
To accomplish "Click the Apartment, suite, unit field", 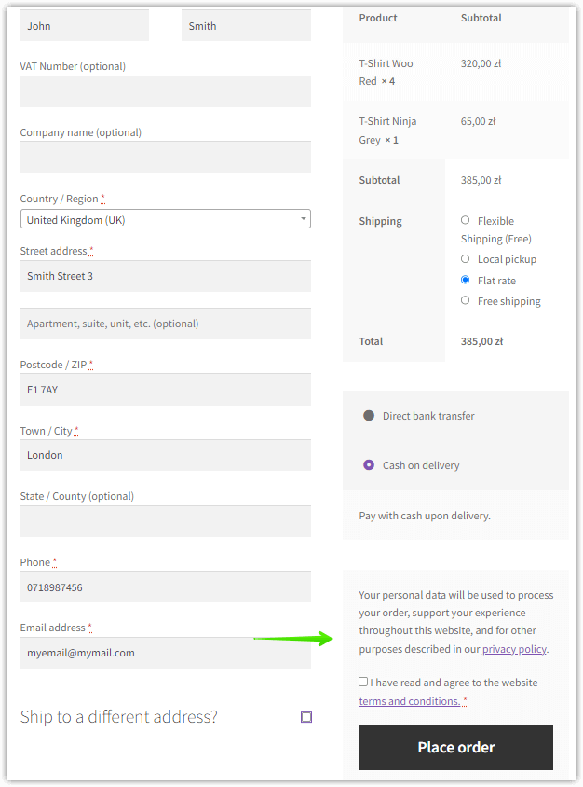I will tap(165, 324).
